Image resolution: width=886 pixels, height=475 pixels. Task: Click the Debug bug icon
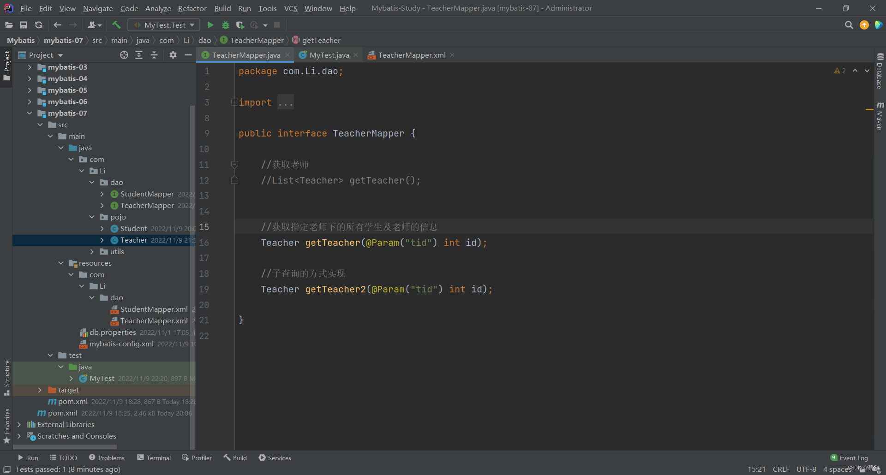[226, 25]
